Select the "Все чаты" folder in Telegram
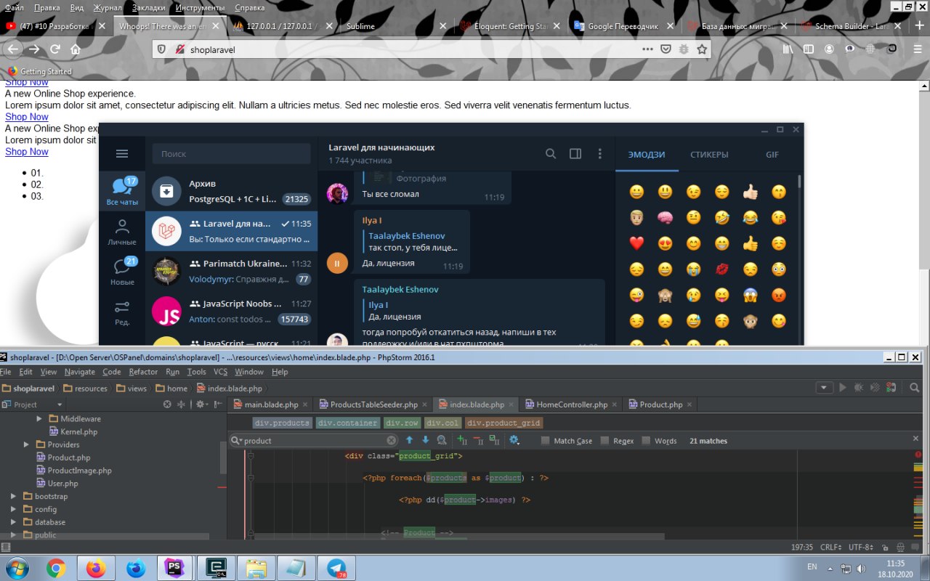Image resolution: width=930 pixels, height=581 pixels. 122,191
